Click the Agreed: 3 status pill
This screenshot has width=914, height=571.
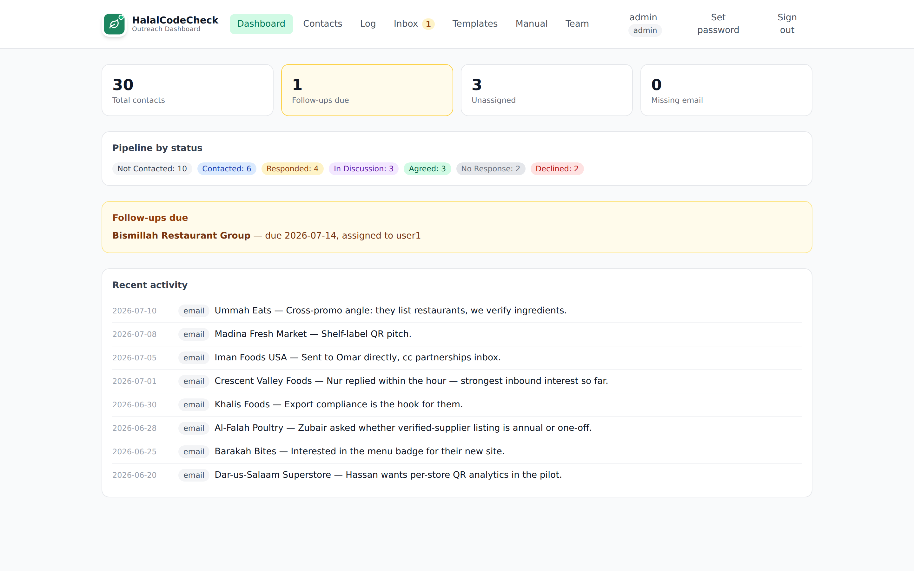427,169
